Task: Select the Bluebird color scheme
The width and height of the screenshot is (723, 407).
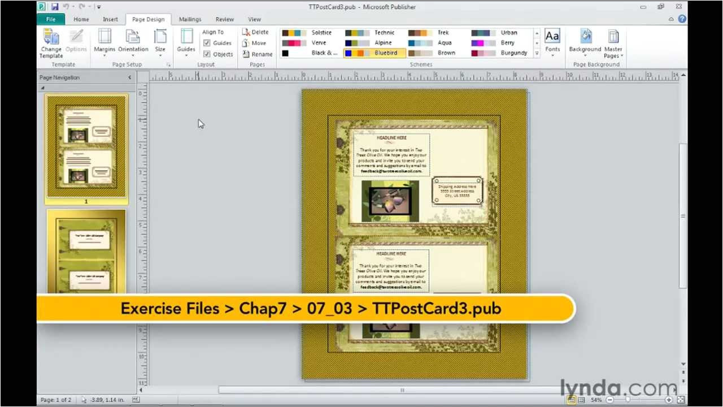Action: click(x=374, y=53)
